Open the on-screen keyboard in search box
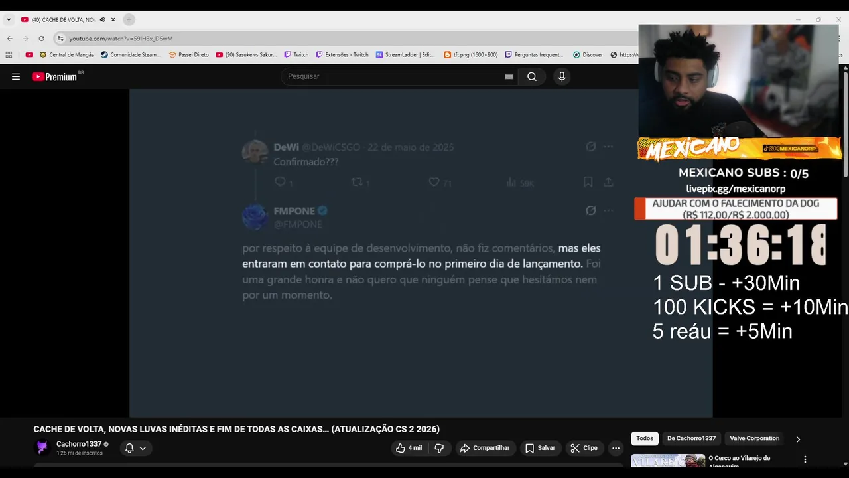 click(509, 76)
